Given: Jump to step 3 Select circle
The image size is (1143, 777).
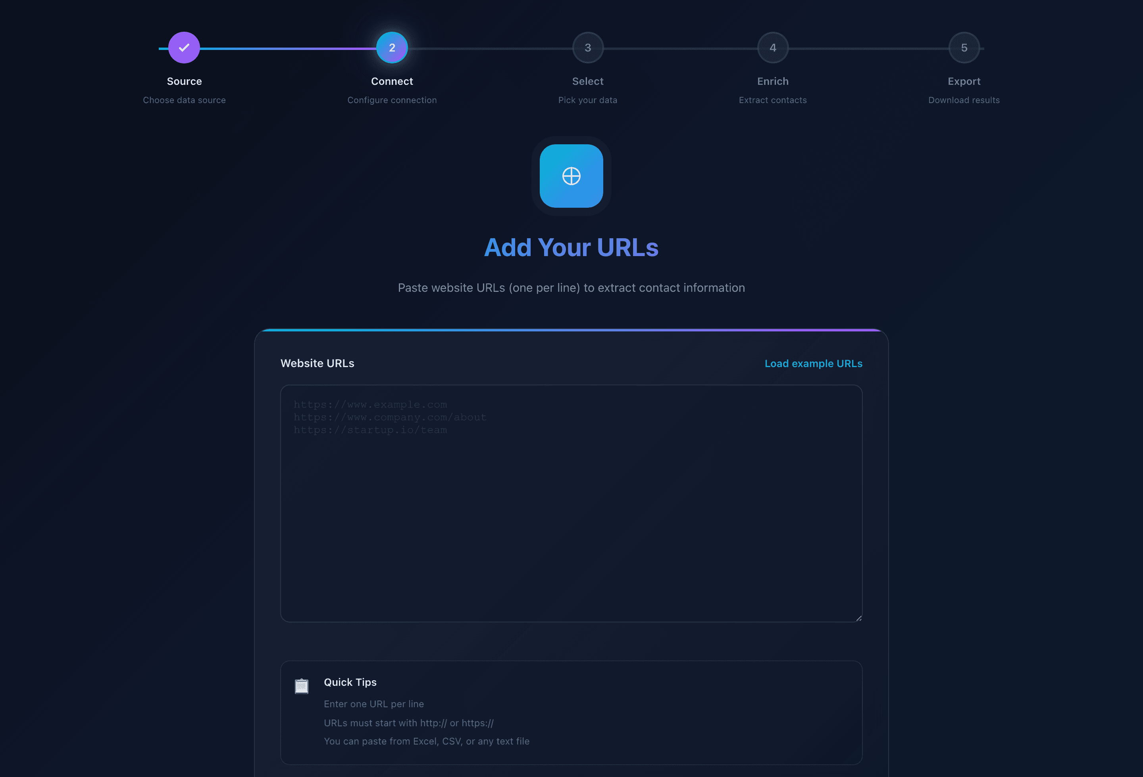Looking at the screenshot, I should coord(588,48).
